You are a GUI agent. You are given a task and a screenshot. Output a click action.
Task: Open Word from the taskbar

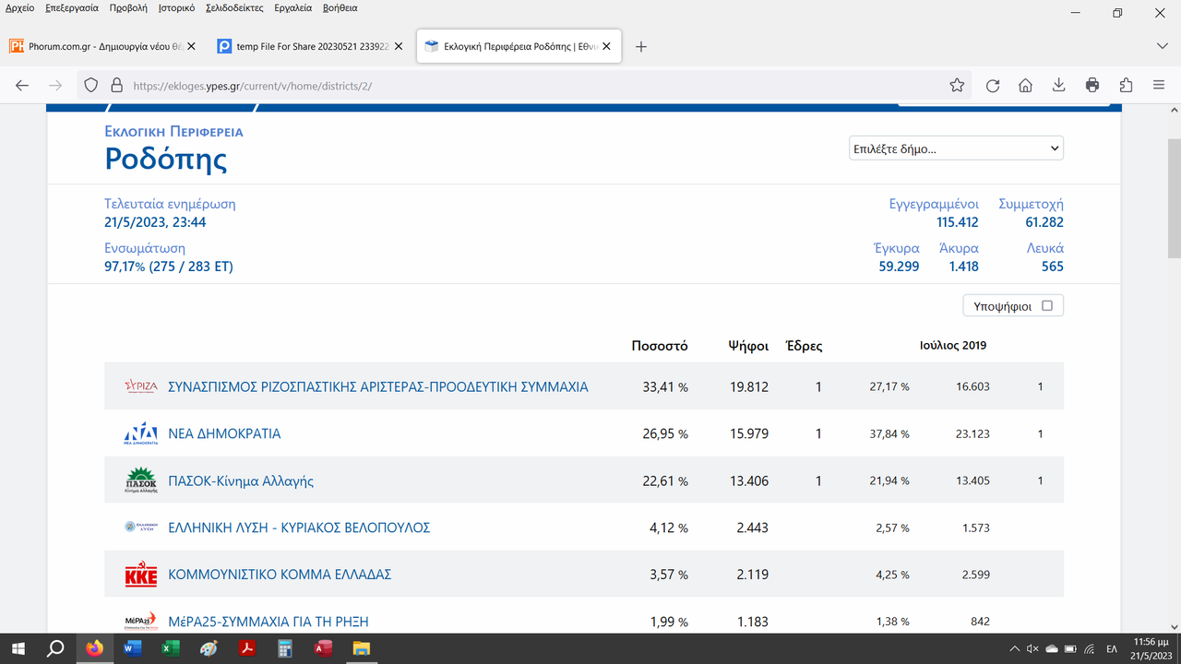point(132,648)
